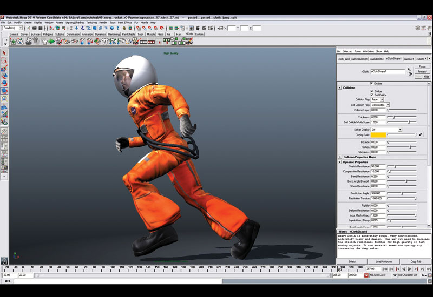Click the input connection arrow beside nCloth name

[x=410, y=69]
